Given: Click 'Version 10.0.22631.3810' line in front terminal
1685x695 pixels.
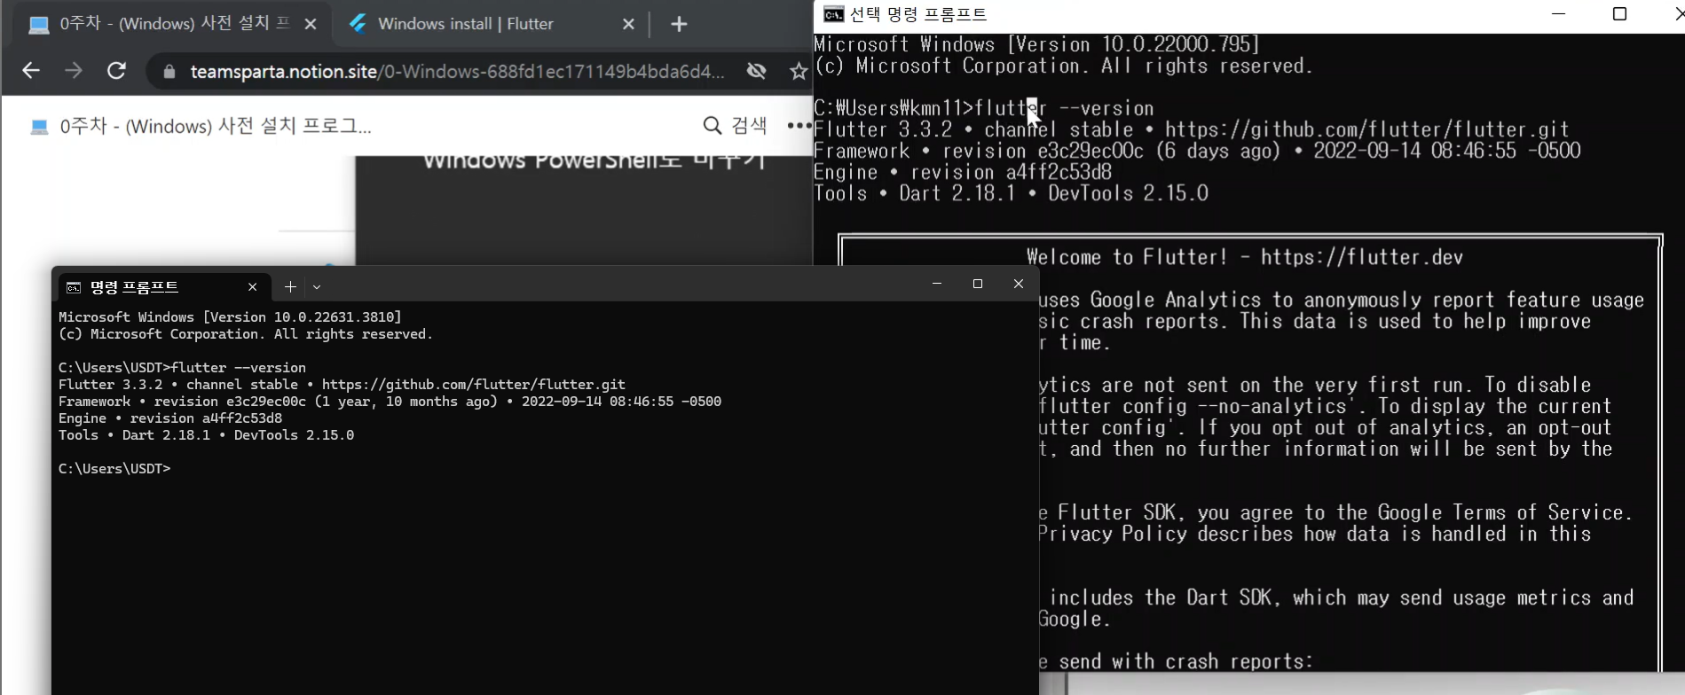Looking at the screenshot, I should click(x=230, y=317).
